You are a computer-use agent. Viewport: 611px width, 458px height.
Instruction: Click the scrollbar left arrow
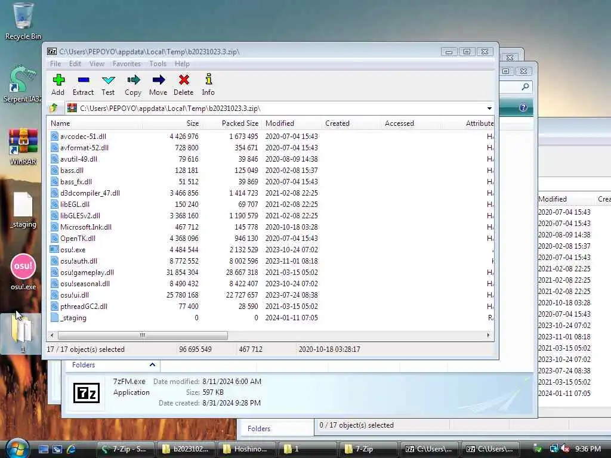click(x=53, y=335)
